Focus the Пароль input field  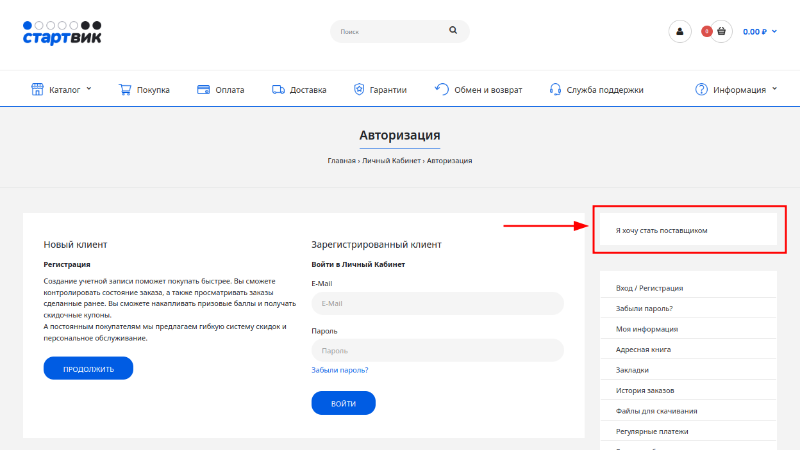[x=437, y=351]
